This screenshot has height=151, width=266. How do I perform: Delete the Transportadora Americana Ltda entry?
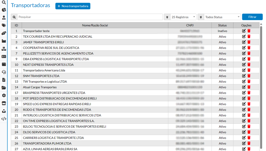tap(249, 70)
